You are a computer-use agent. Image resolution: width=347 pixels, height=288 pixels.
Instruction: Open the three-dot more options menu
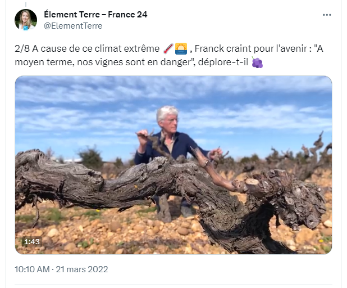[x=327, y=15]
